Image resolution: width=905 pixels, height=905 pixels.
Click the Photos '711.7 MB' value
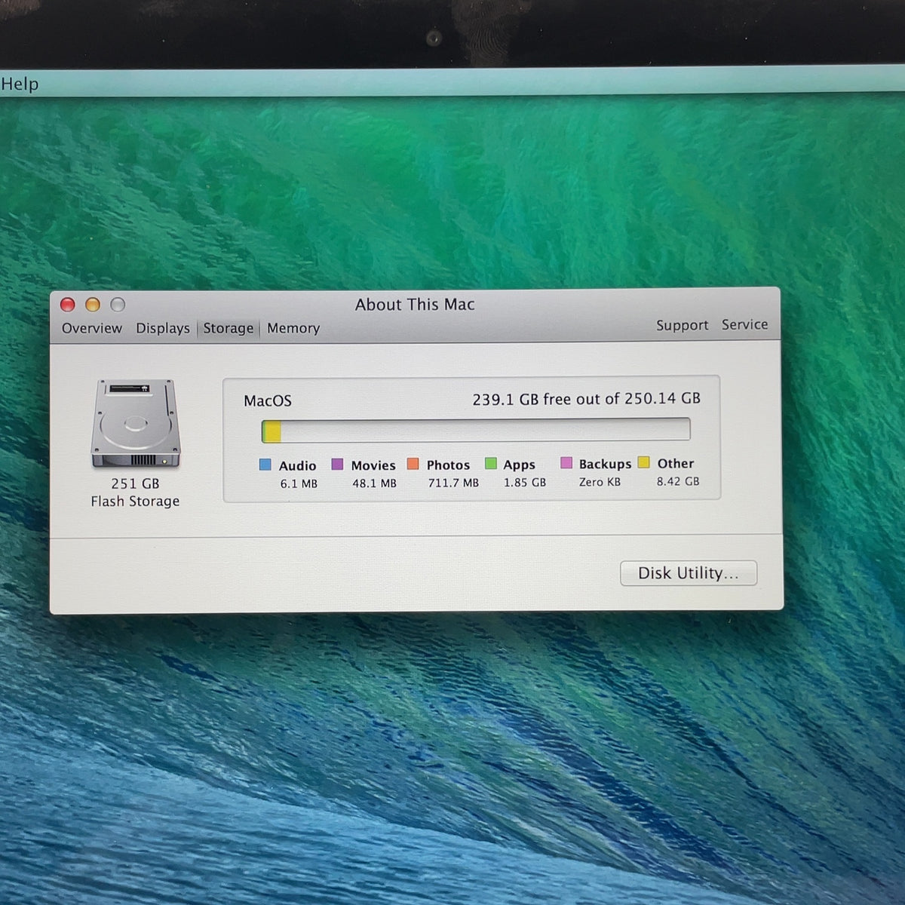[x=453, y=483]
